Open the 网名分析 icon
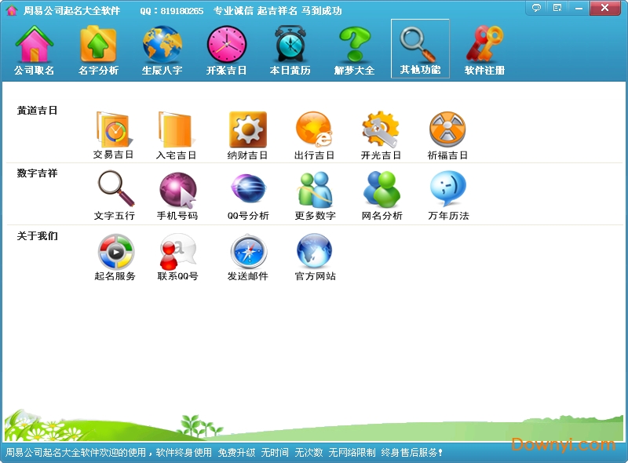This screenshot has width=628, height=463. (382, 188)
